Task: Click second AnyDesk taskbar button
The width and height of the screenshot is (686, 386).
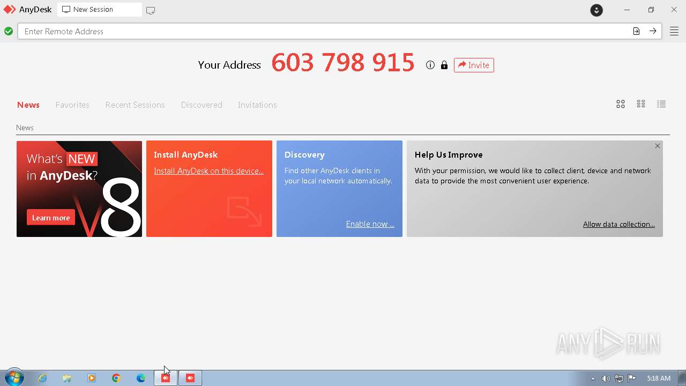Action: coord(190,378)
